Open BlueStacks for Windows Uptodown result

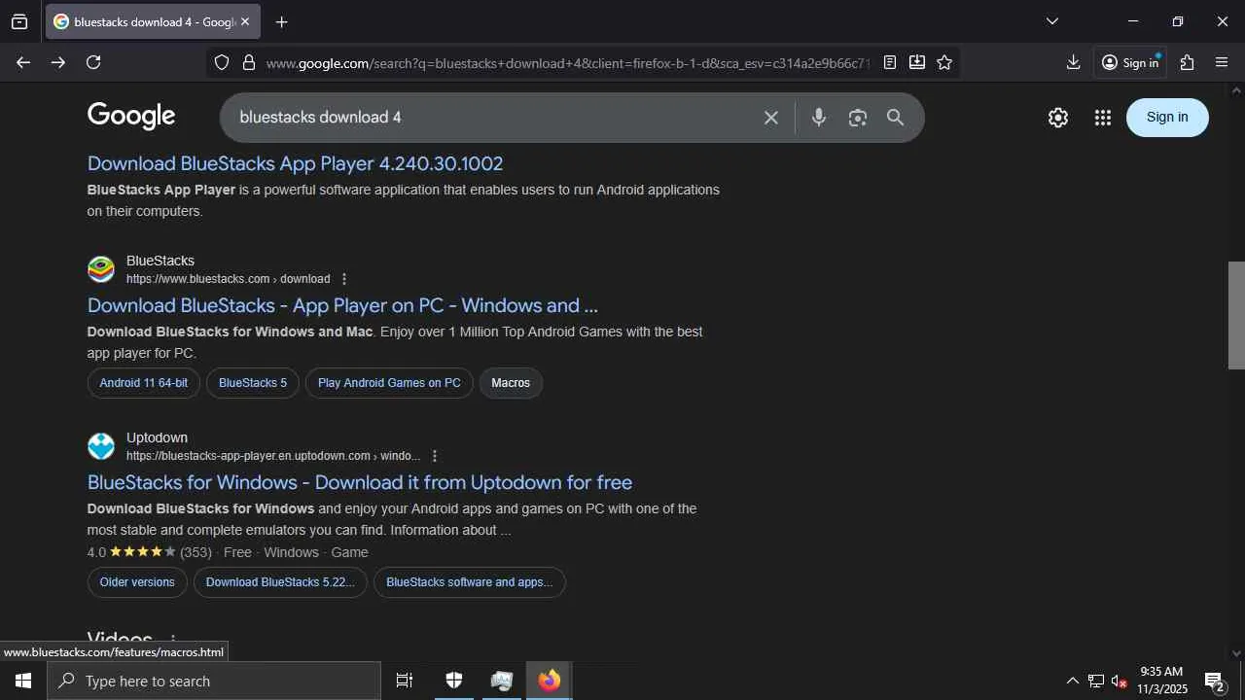tap(360, 482)
